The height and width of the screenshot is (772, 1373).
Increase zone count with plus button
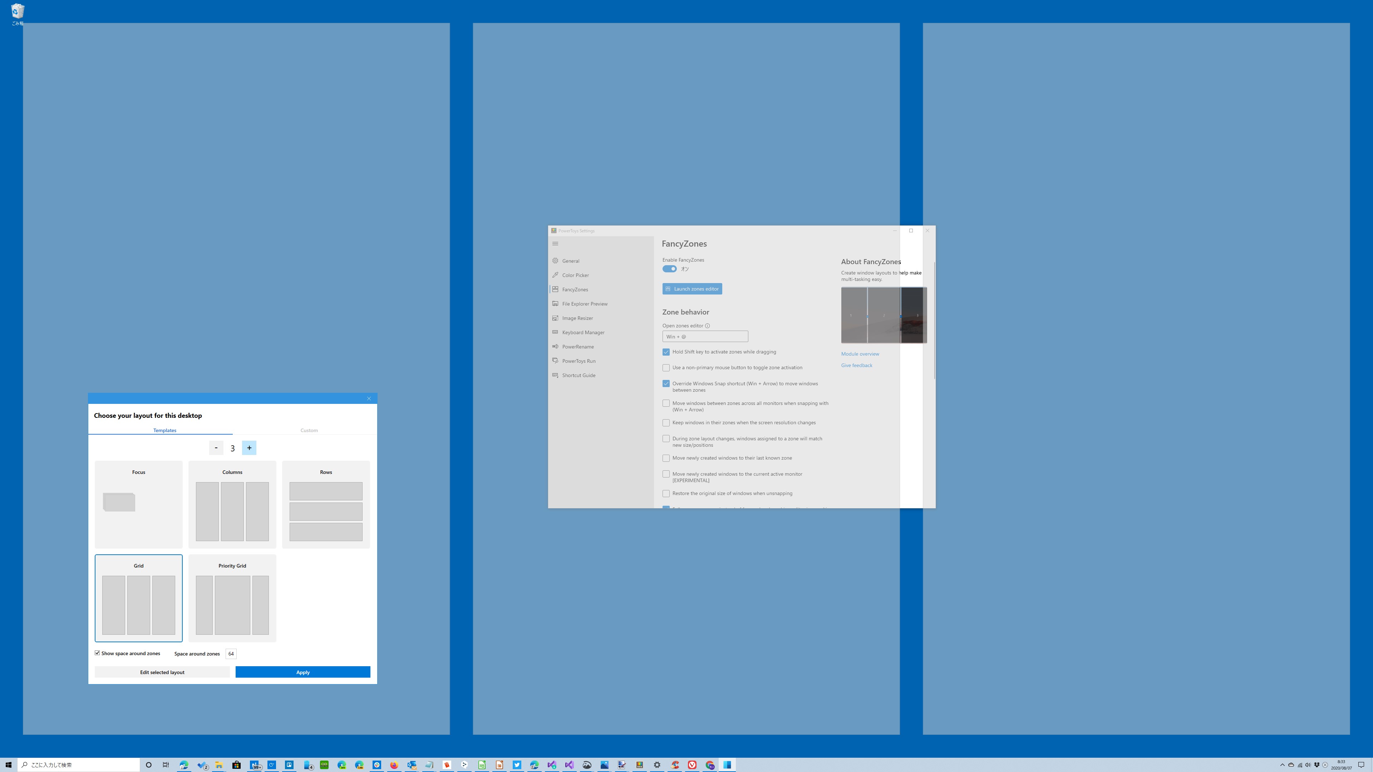(249, 448)
